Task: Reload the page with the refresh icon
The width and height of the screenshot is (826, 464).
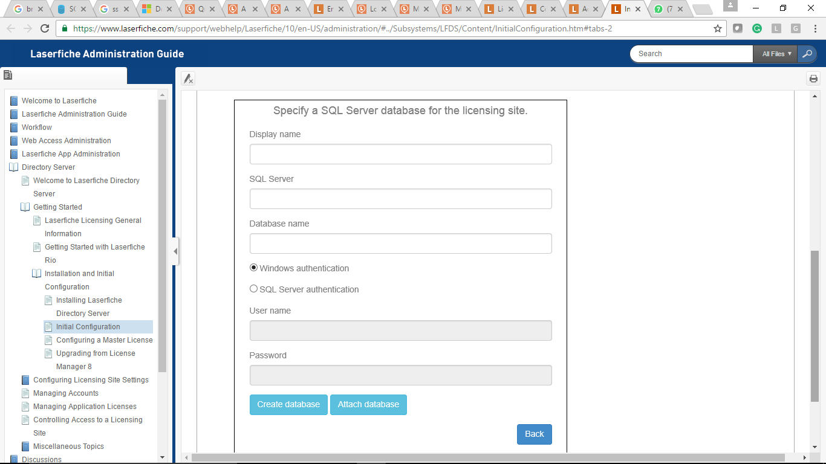Action: [44, 28]
